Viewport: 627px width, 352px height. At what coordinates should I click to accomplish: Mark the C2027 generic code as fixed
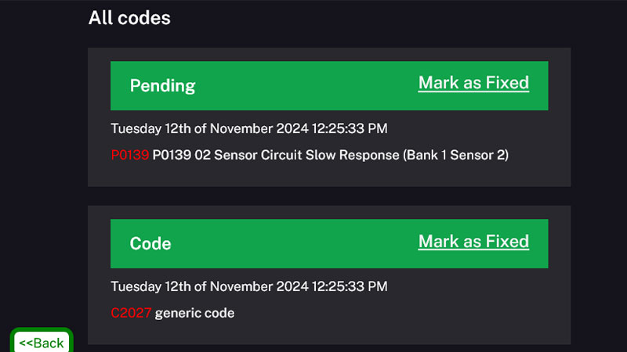click(x=473, y=242)
